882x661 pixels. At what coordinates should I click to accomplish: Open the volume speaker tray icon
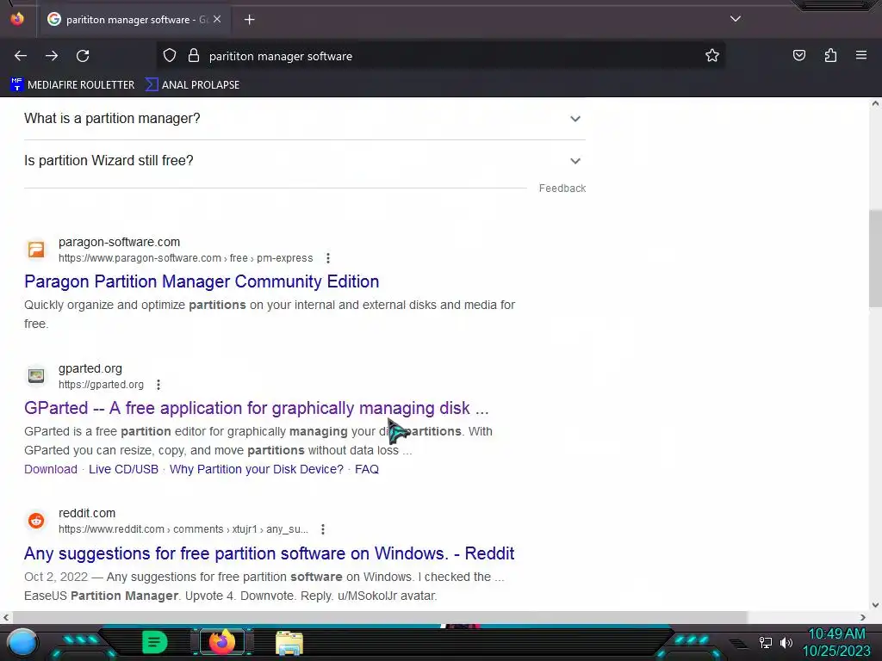pyautogui.click(x=786, y=642)
